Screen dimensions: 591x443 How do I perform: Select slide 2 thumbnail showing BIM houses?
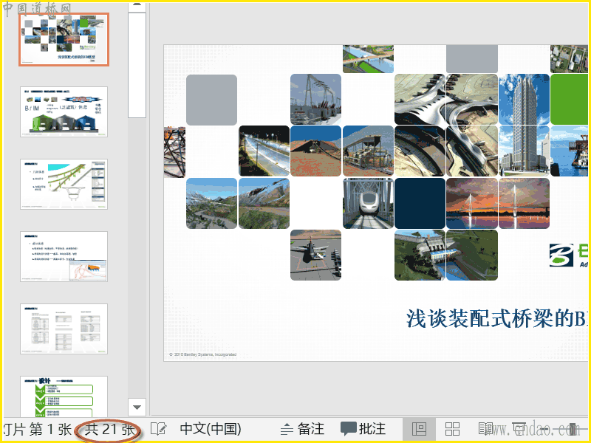64,112
